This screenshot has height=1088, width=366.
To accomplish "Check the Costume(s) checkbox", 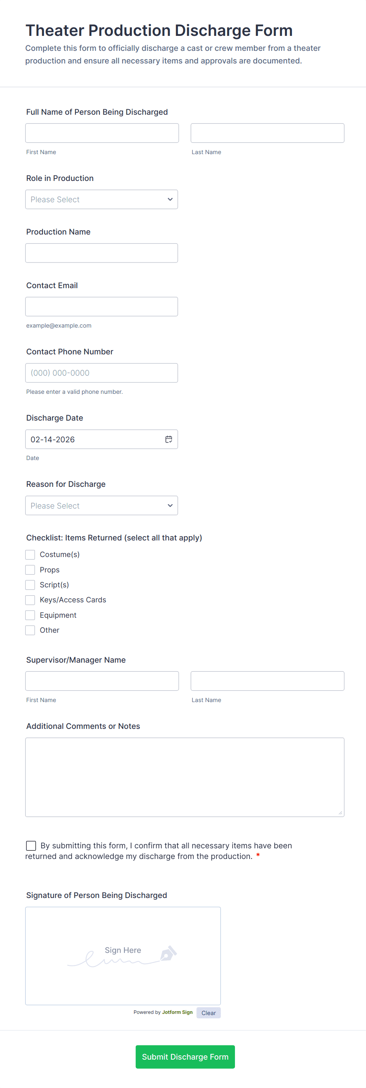I will (30, 555).
